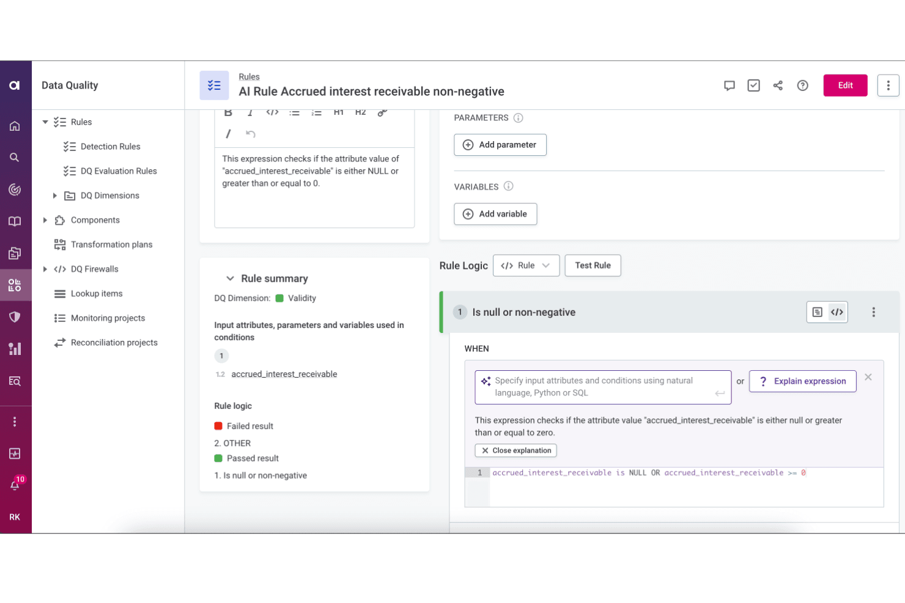Click the Explain expression button
Image resolution: width=905 pixels, height=603 pixels.
803,381
